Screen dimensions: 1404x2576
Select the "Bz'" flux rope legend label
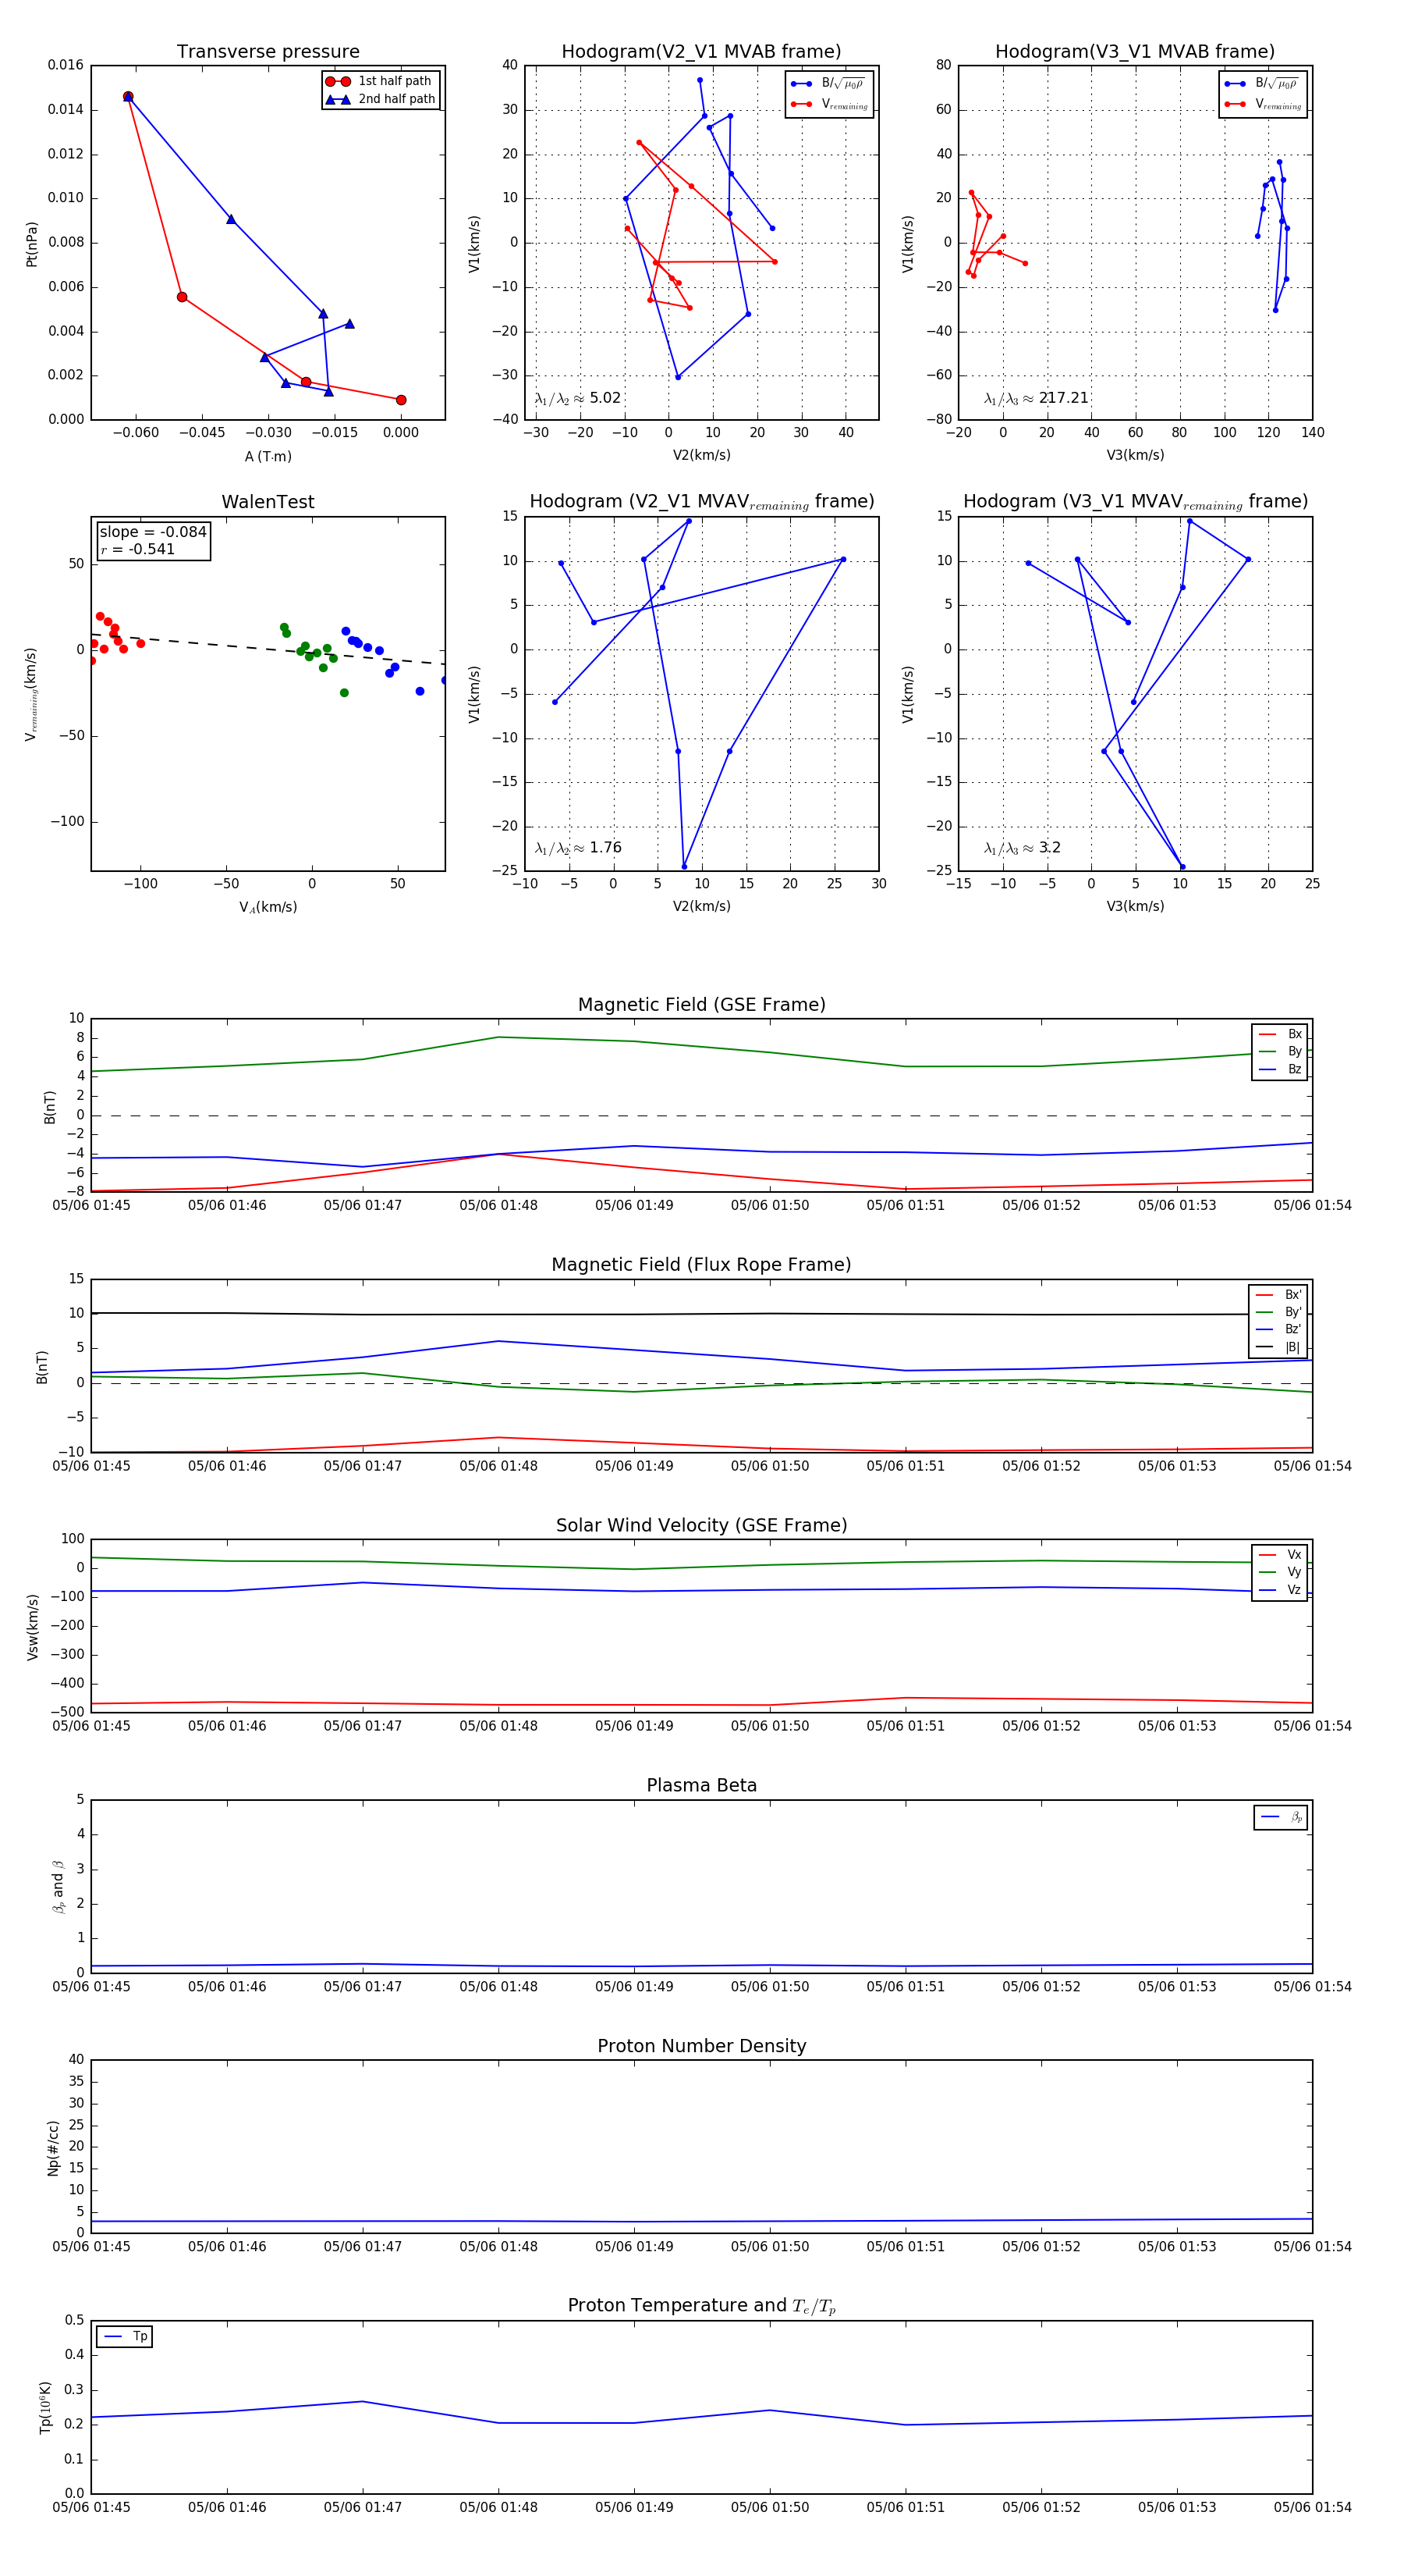click(1293, 1329)
